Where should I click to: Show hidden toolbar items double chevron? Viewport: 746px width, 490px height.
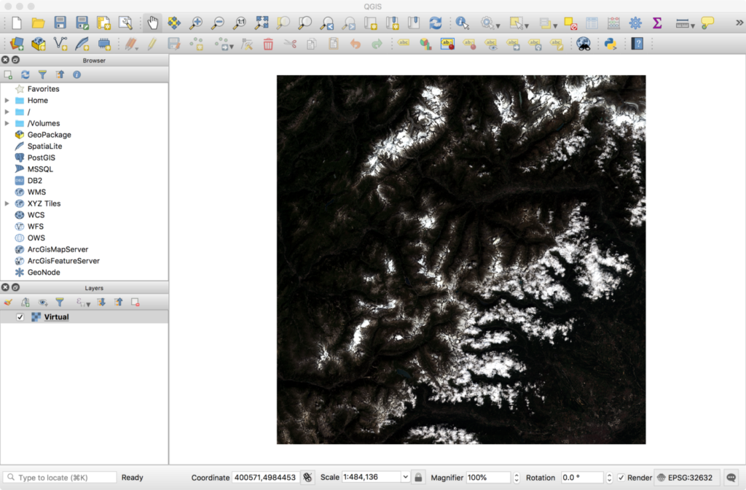pyautogui.click(x=739, y=23)
